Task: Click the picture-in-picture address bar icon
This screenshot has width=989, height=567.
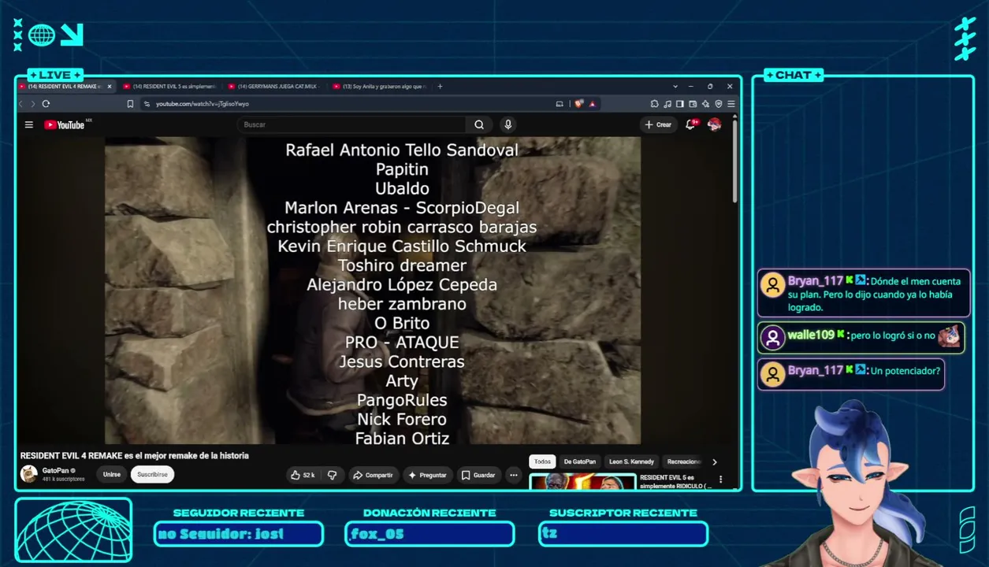Action: tap(560, 103)
